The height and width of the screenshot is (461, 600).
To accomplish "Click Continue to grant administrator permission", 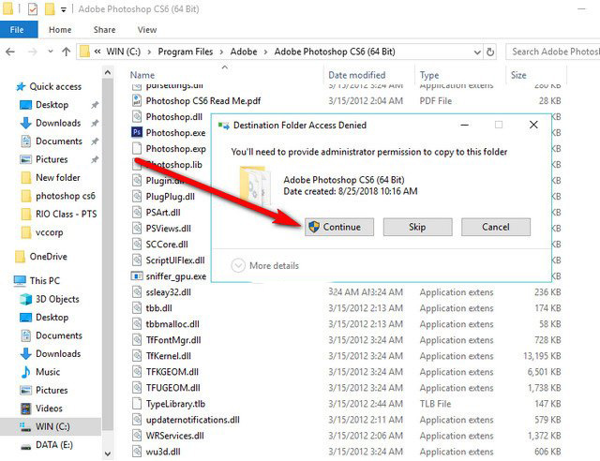I will point(339,227).
